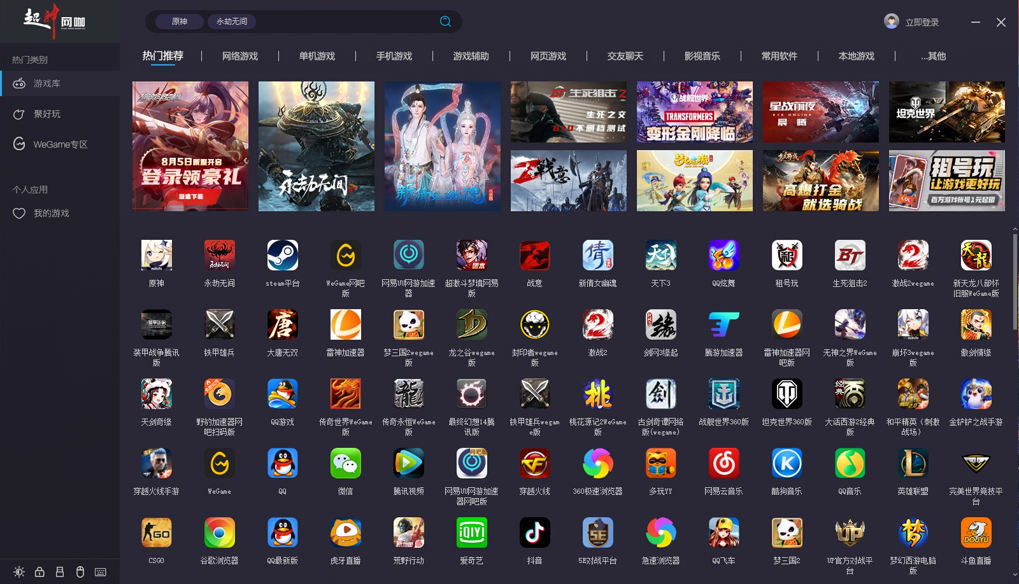Launch 英雄联盟 icon
The height and width of the screenshot is (584, 1019).
tap(913, 463)
